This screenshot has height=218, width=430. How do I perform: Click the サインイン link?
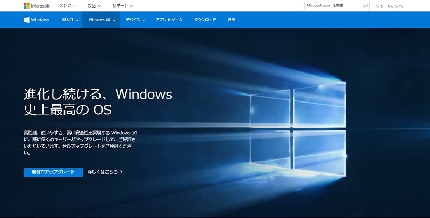click(395, 6)
